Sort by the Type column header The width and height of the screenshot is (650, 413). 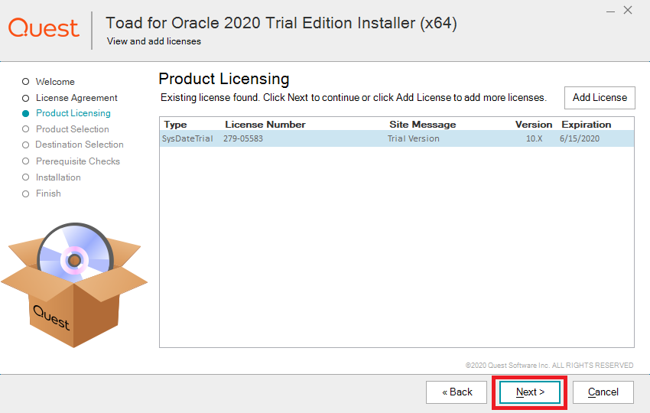[175, 125]
